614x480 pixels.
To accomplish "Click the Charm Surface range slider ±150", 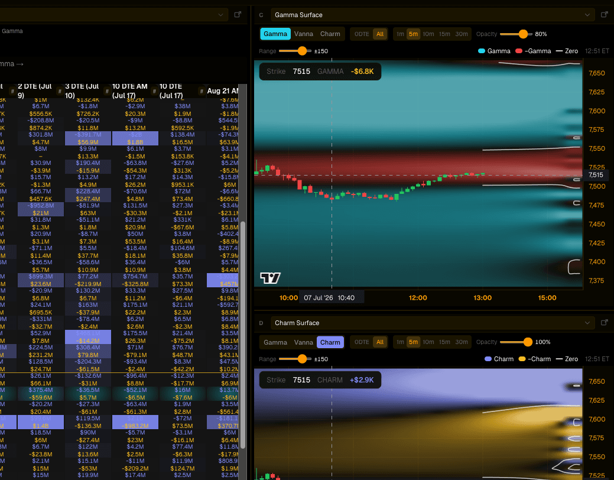I will [x=302, y=359].
